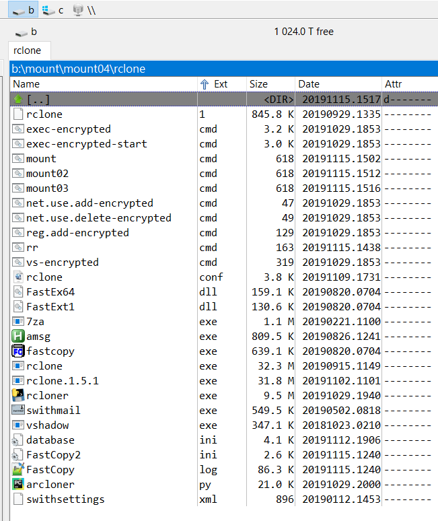Screen dimensions: 438x521
Task: Select arcloner py PyCharm icon
Action: (18, 485)
